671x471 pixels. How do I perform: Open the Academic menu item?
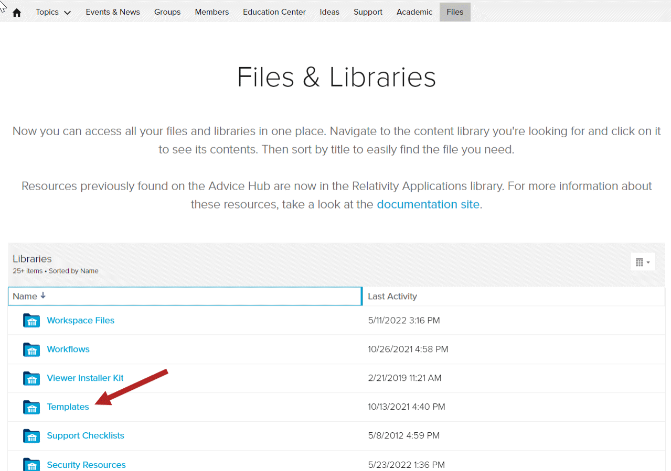pyautogui.click(x=414, y=12)
